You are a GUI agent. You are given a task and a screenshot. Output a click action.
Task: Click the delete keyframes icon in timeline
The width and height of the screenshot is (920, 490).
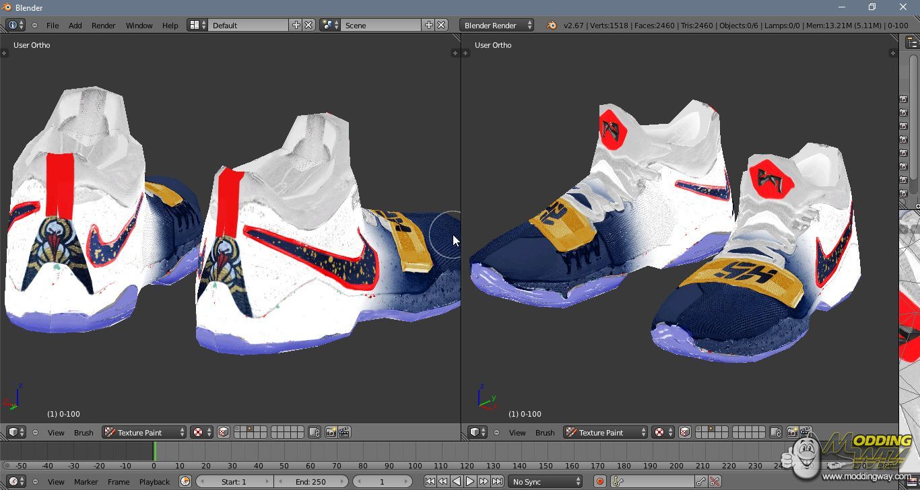point(715,481)
